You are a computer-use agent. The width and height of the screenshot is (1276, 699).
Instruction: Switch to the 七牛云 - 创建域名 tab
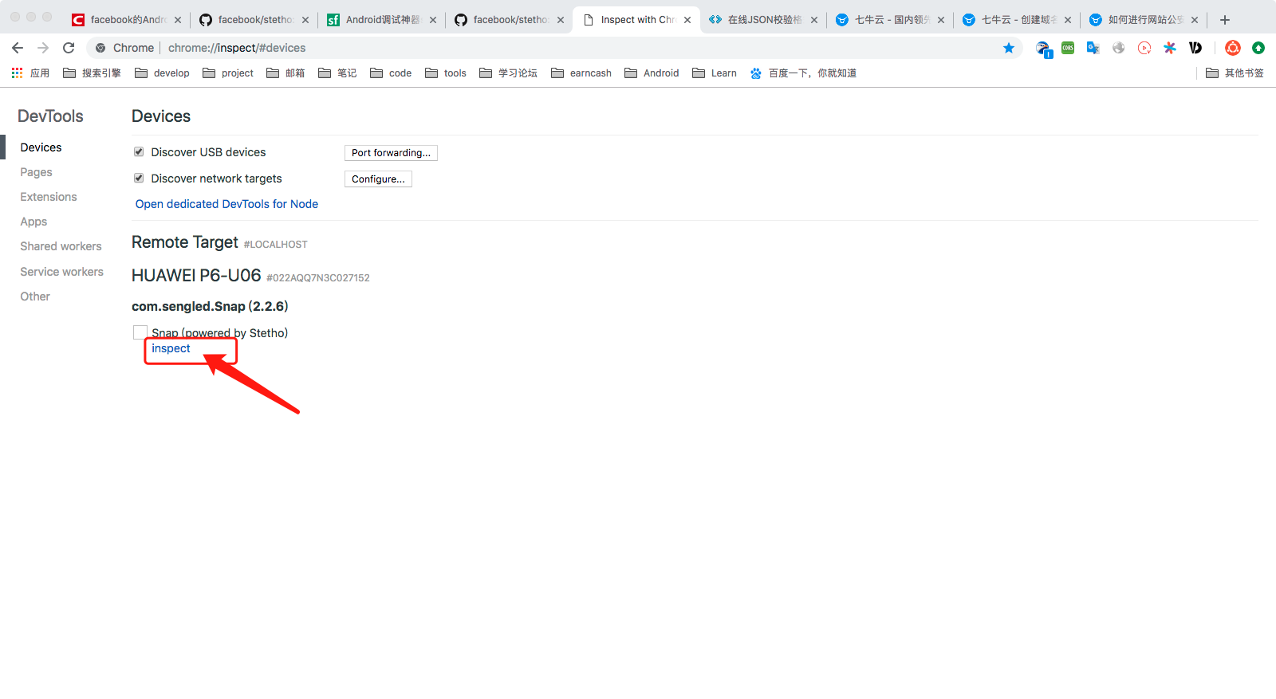pos(1017,20)
